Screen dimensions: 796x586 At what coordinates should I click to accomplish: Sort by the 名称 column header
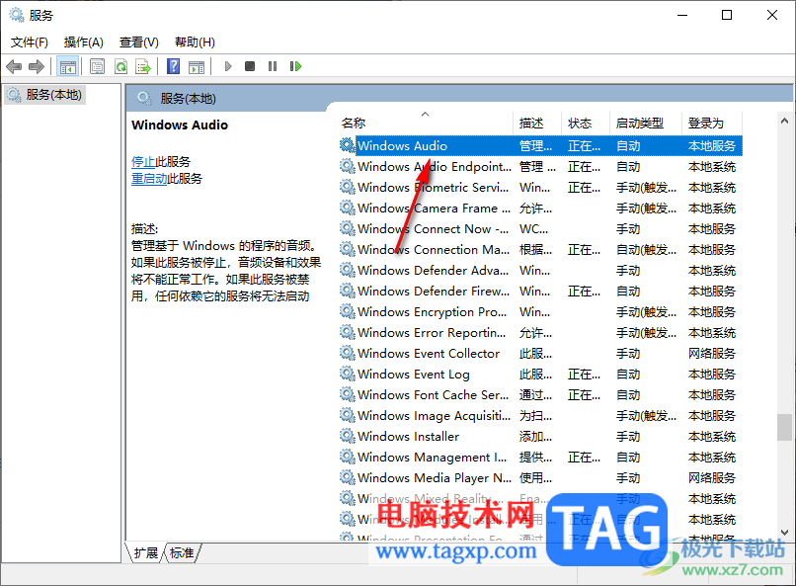(426, 124)
